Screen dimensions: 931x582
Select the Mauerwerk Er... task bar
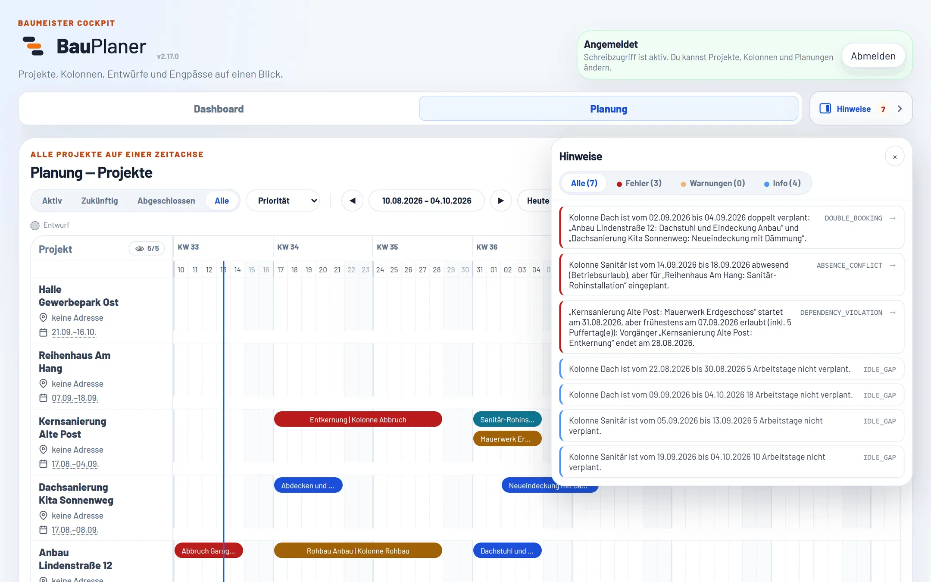507,439
